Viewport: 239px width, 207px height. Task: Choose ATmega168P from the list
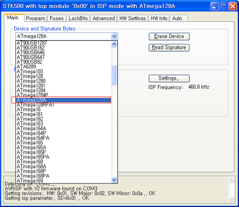click(63, 171)
